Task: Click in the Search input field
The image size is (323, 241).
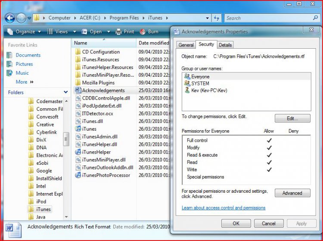Action: coord(269,18)
